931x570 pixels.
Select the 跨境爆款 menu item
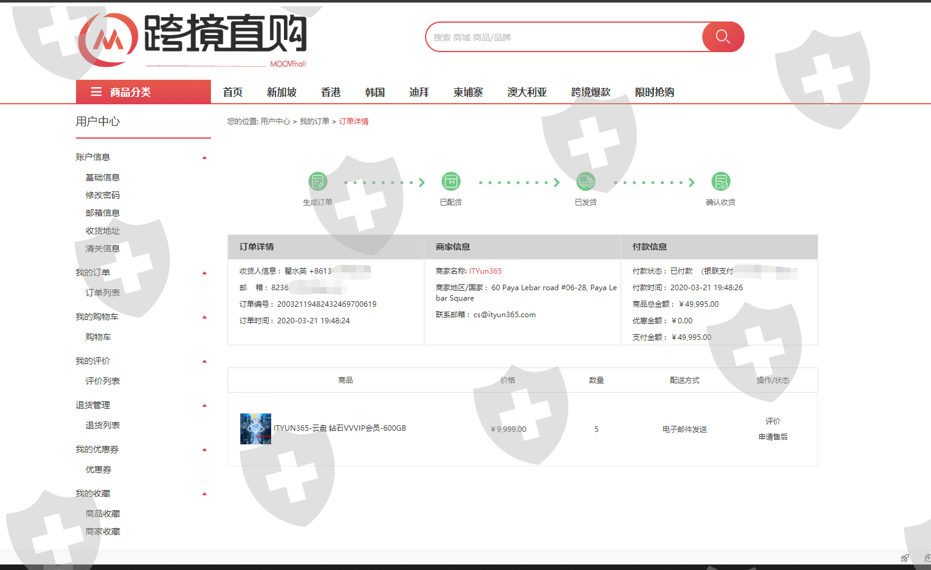point(590,92)
